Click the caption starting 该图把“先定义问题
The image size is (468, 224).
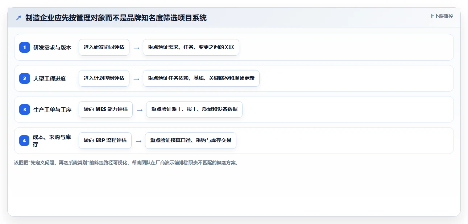tap(127, 163)
